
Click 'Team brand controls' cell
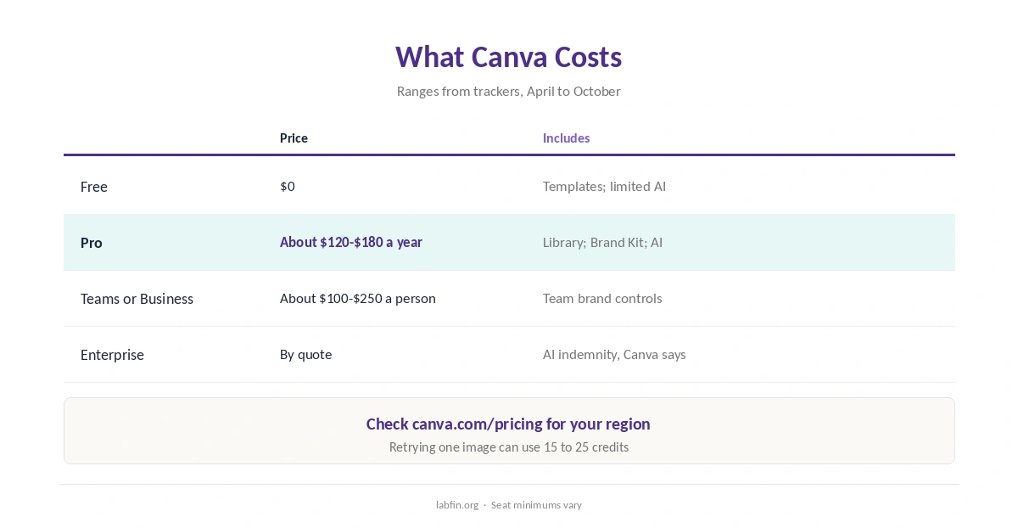click(x=602, y=298)
